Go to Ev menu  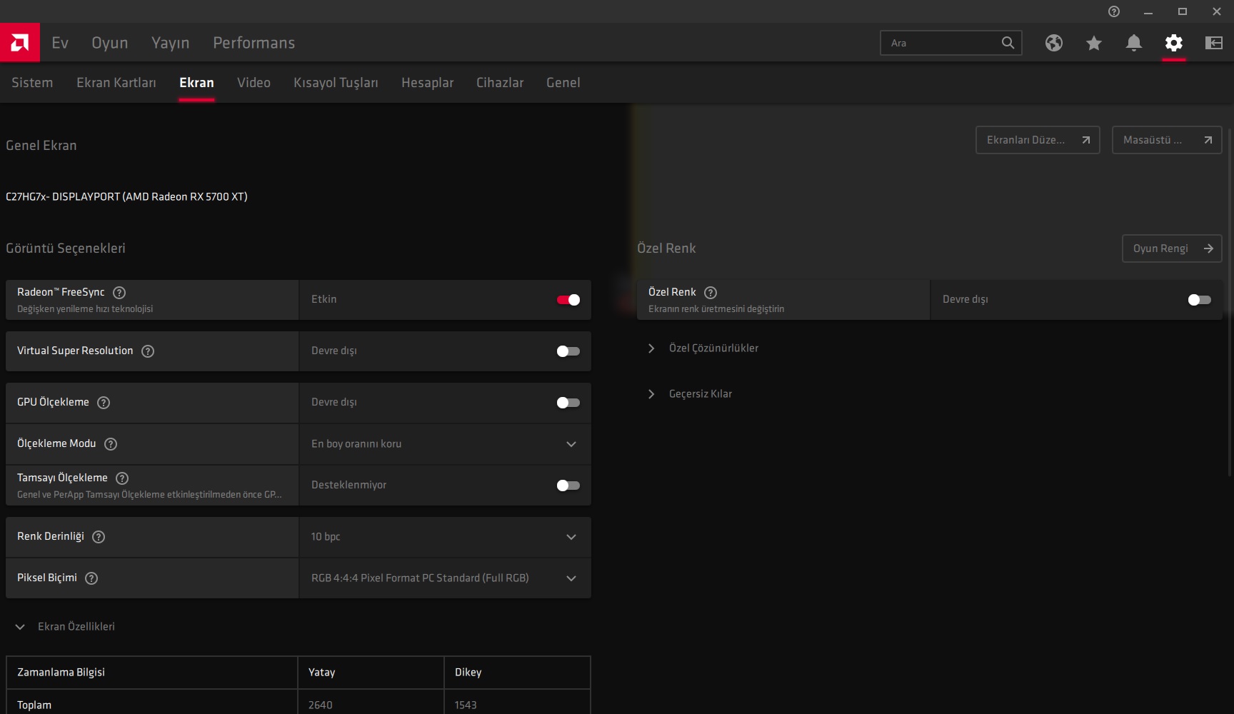click(x=60, y=43)
